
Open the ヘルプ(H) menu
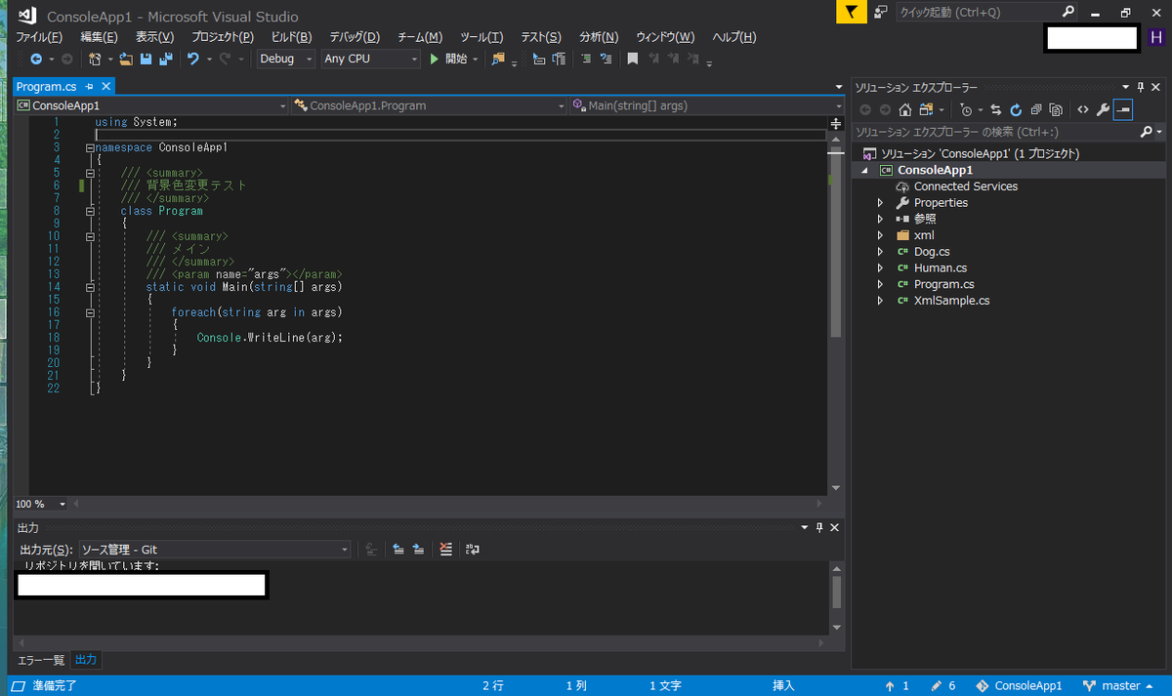pyautogui.click(x=734, y=37)
